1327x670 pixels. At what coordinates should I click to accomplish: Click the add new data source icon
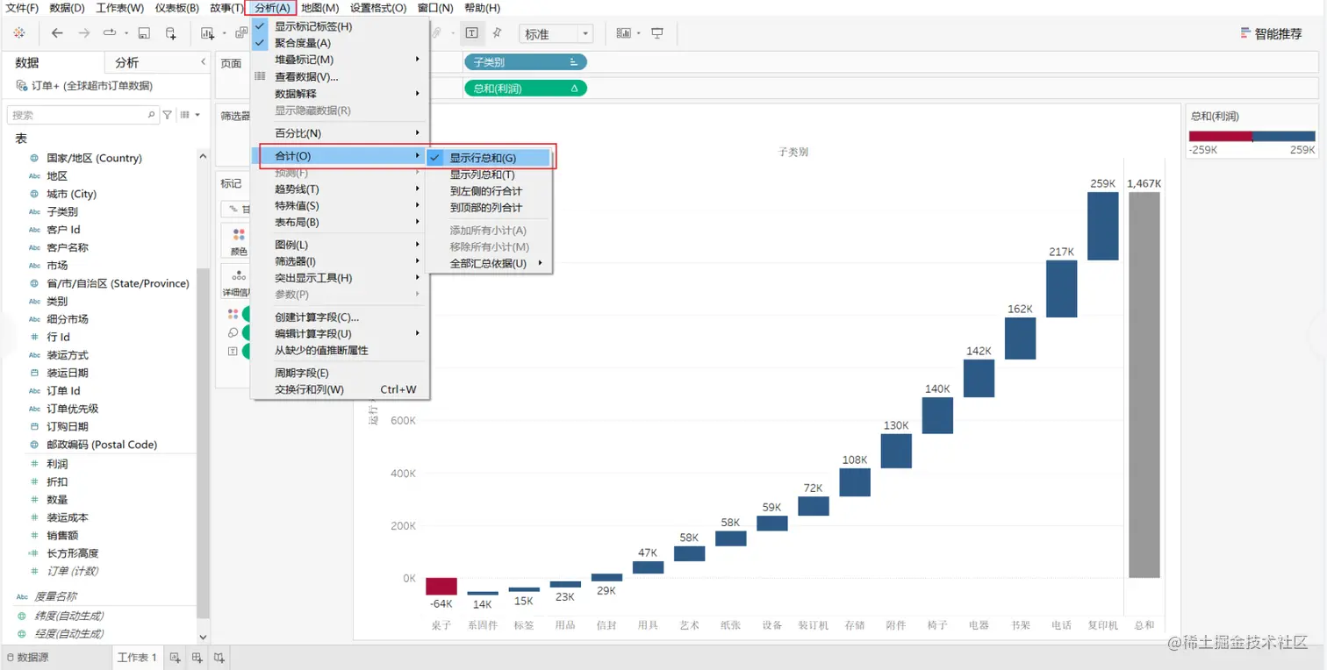(170, 33)
